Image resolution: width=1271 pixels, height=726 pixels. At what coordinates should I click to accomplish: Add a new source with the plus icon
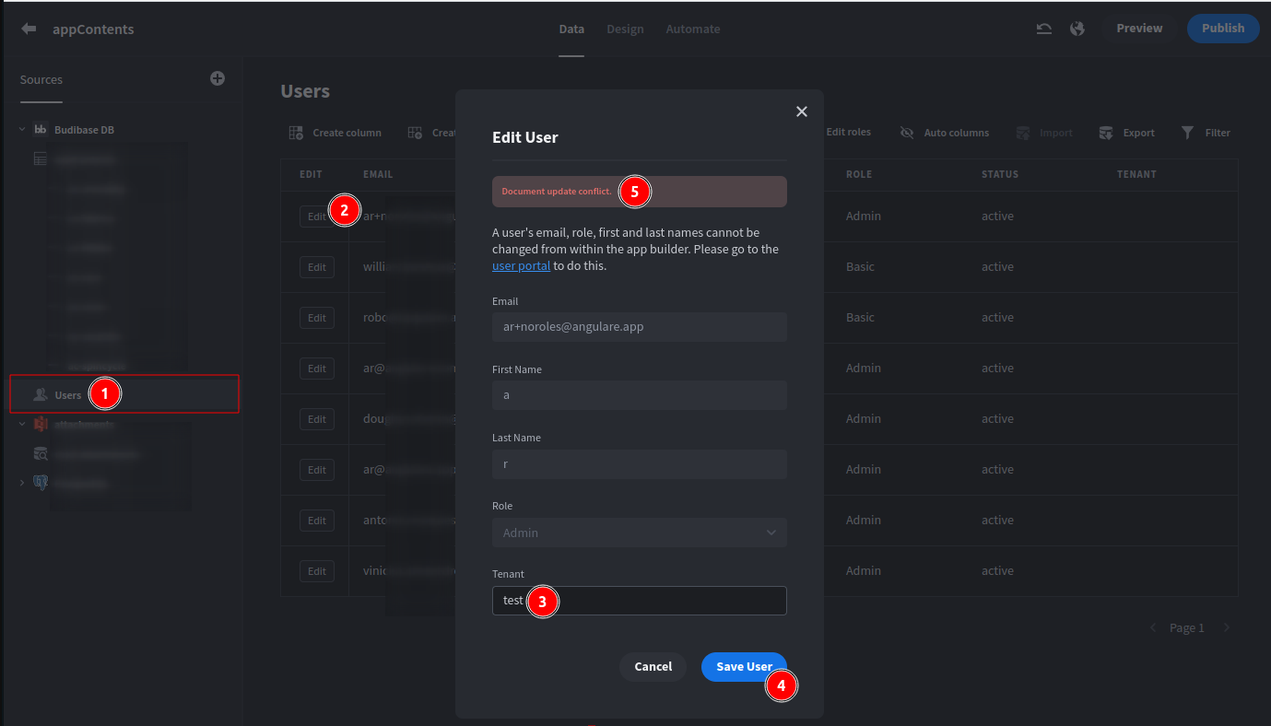coord(218,78)
